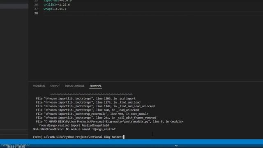Click the ModuleNotFoundError message line
The width and height of the screenshot is (263, 148).
75,129
